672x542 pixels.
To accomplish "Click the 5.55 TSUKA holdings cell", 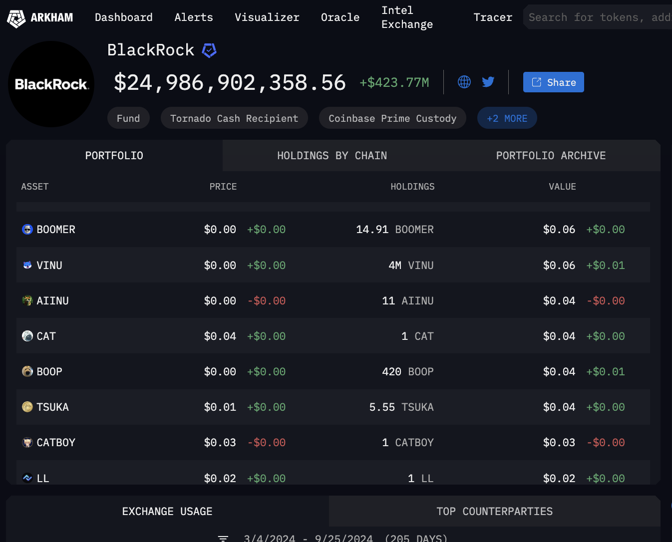I will (401, 407).
